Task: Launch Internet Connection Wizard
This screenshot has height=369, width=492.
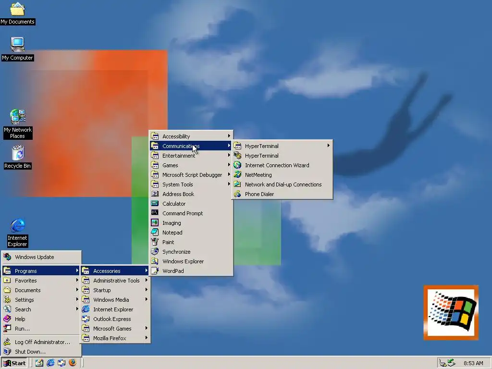Action: pyautogui.click(x=282, y=165)
